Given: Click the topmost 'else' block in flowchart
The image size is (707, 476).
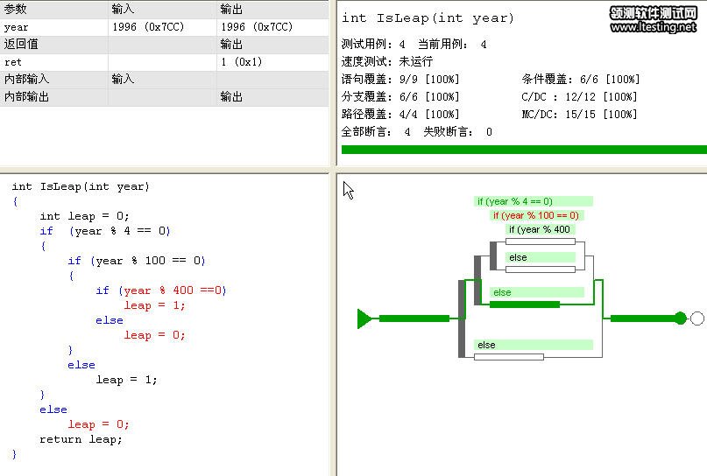Looking at the screenshot, I should click(541, 257).
